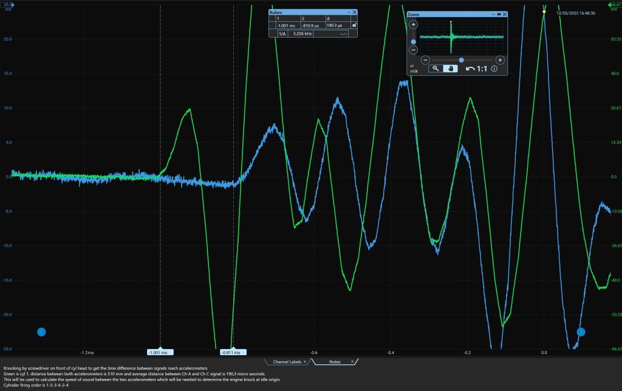Click the yellow trigger diamond marker
The width and height of the screenshot is (622, 391).
tap(544, 12)
